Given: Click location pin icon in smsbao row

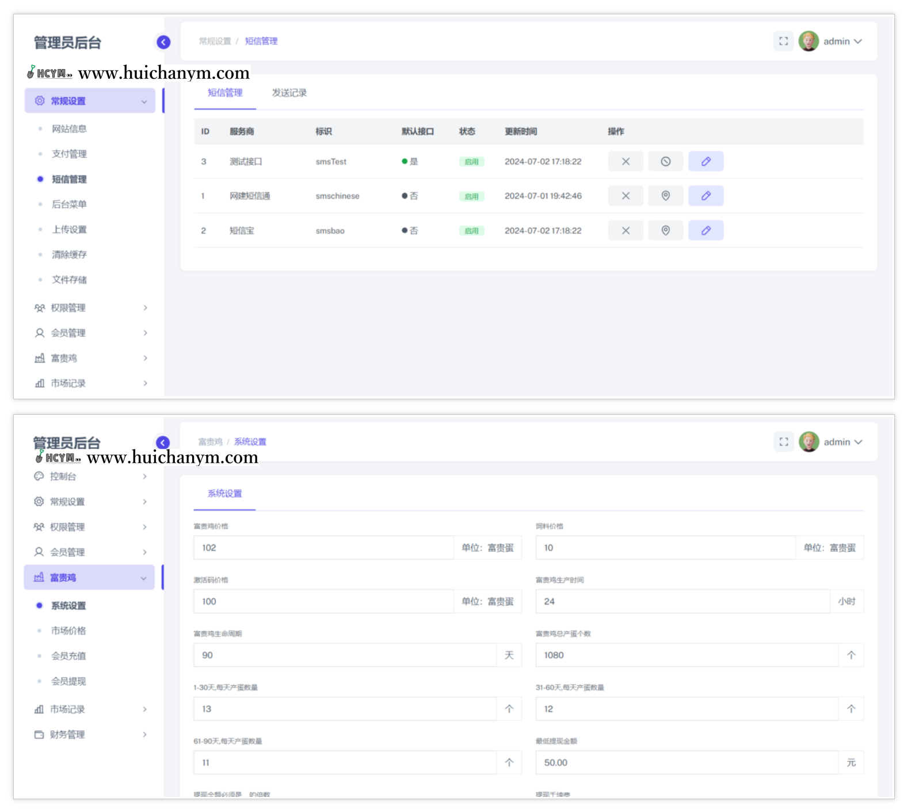Looking at the screenshot, I should tap(666, 231).
